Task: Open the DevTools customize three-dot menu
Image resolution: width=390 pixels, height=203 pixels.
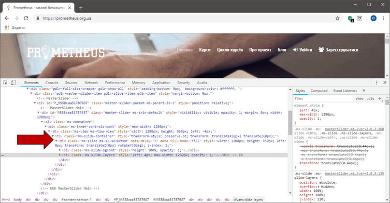Action: (x=376, y=83)
